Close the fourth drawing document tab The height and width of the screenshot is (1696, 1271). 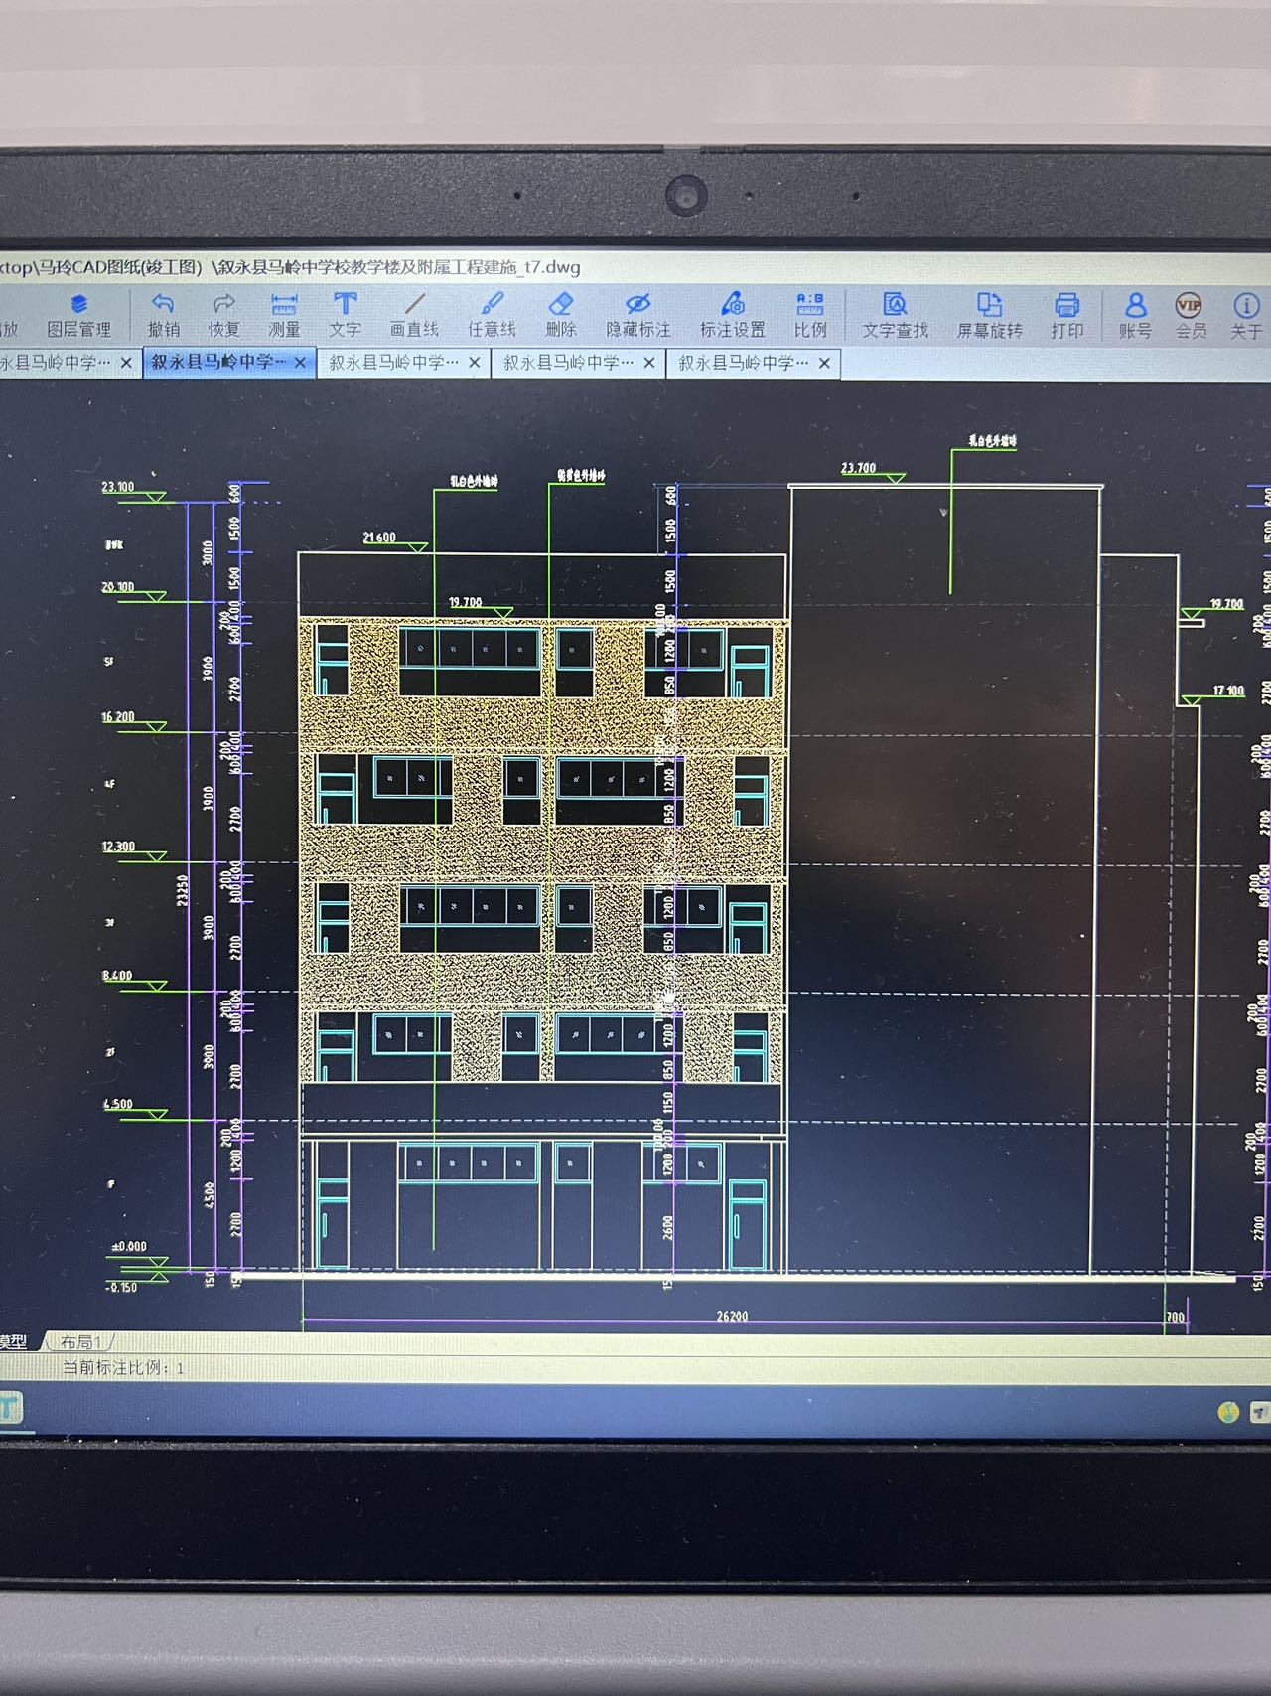pos(649,363)
